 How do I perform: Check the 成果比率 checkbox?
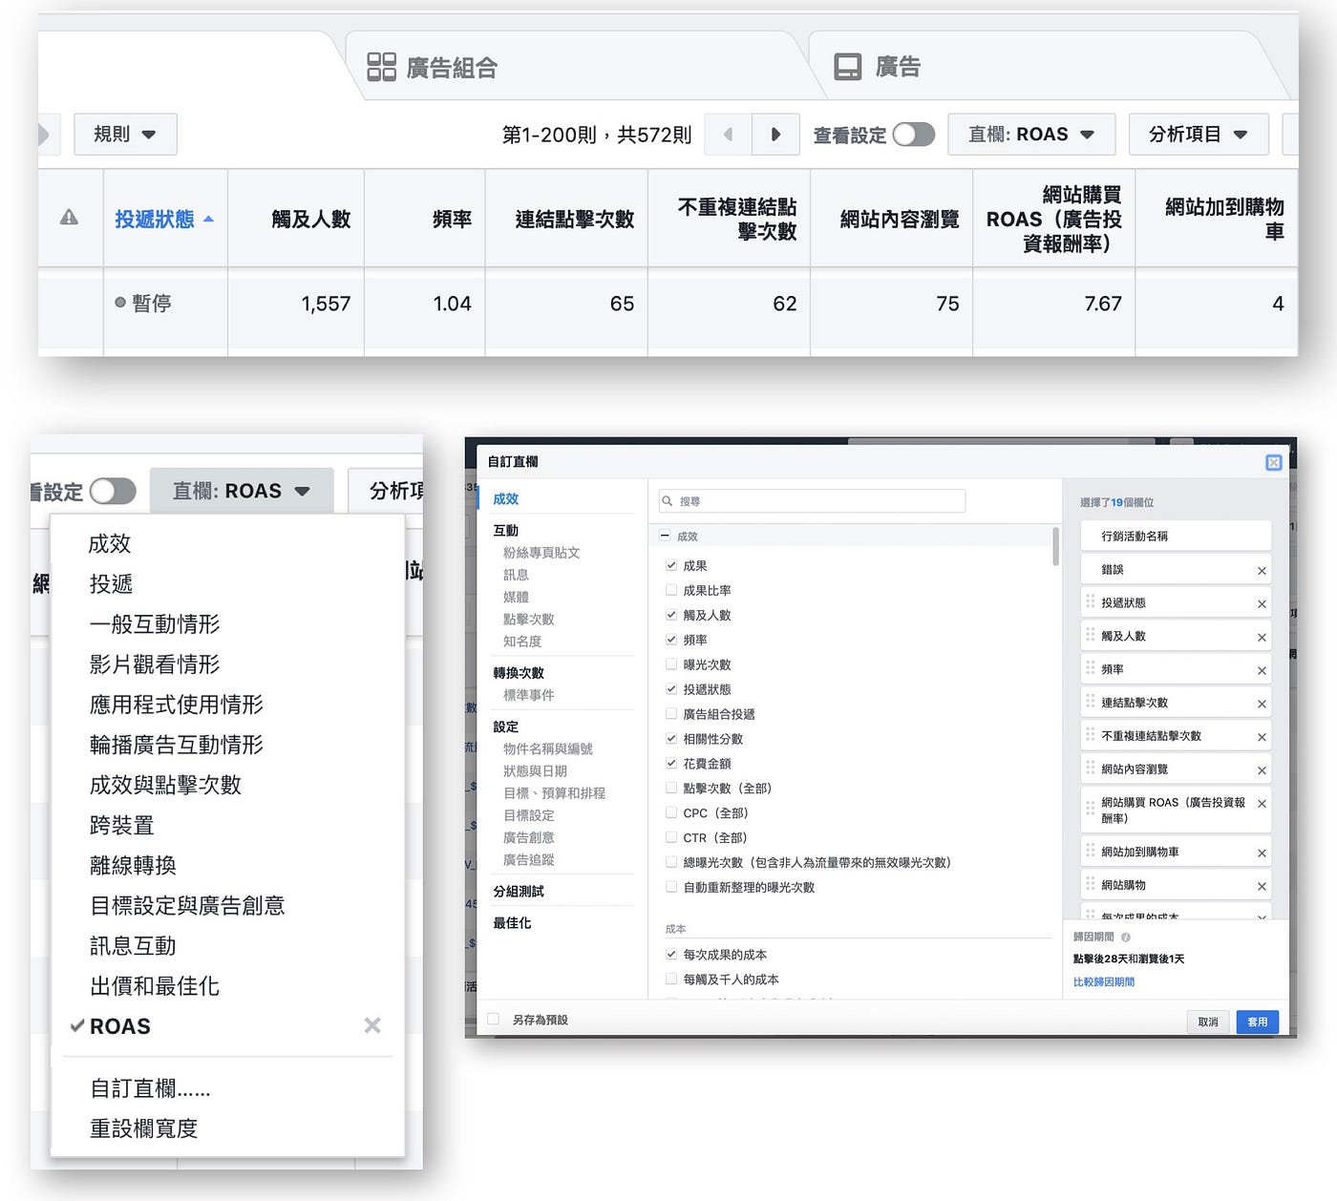671,590
